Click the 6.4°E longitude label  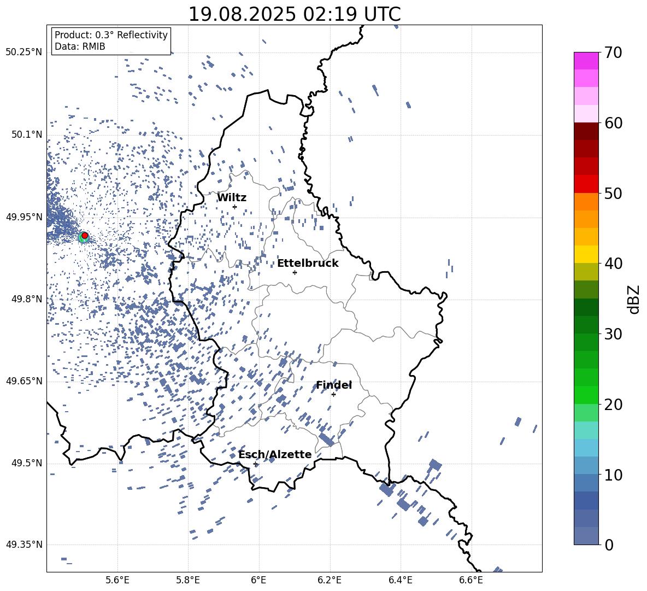tap(400, 580)
